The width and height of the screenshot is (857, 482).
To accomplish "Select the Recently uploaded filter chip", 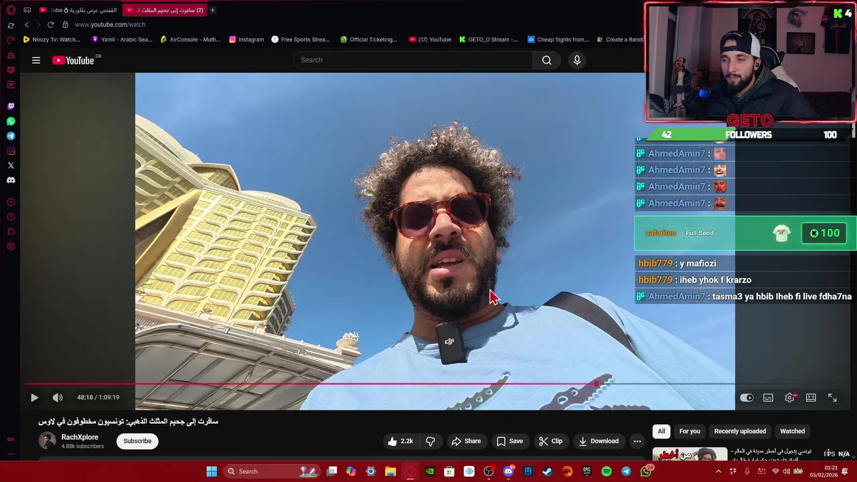I will (x=740, y=431).
